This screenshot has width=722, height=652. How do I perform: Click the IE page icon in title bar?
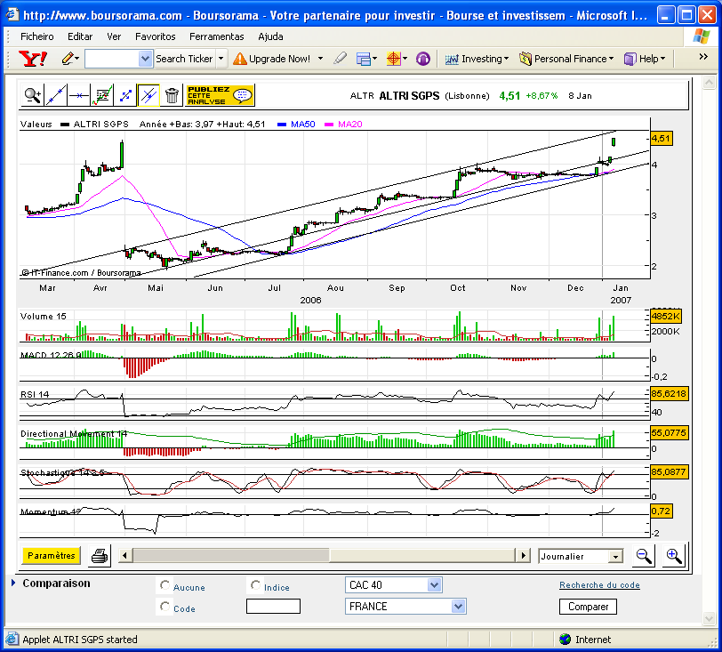[12, 15]
